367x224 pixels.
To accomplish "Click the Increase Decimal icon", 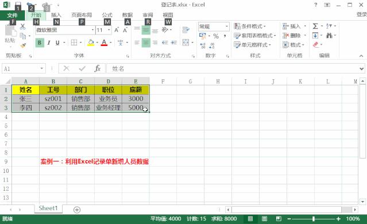I will click(x=203, y=45).
